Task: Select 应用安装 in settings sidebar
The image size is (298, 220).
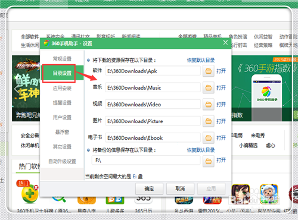Action: pyautogui.click(x=62, y=88)
